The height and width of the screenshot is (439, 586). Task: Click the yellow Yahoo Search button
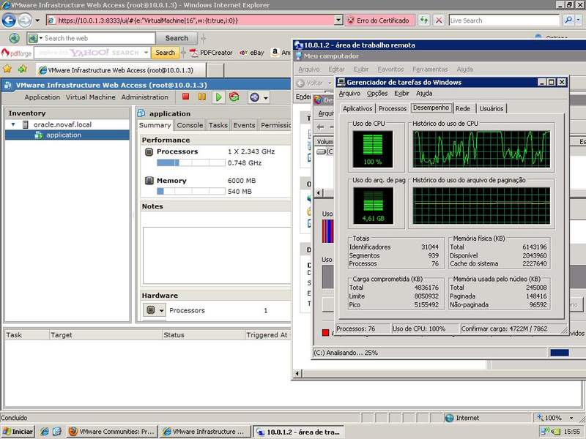(166, 53)
